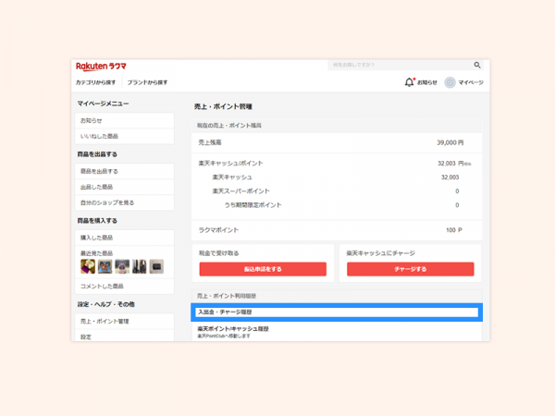
Task: Click the 楽天キャッシュにチャージ label
Action: click(381, 253)
